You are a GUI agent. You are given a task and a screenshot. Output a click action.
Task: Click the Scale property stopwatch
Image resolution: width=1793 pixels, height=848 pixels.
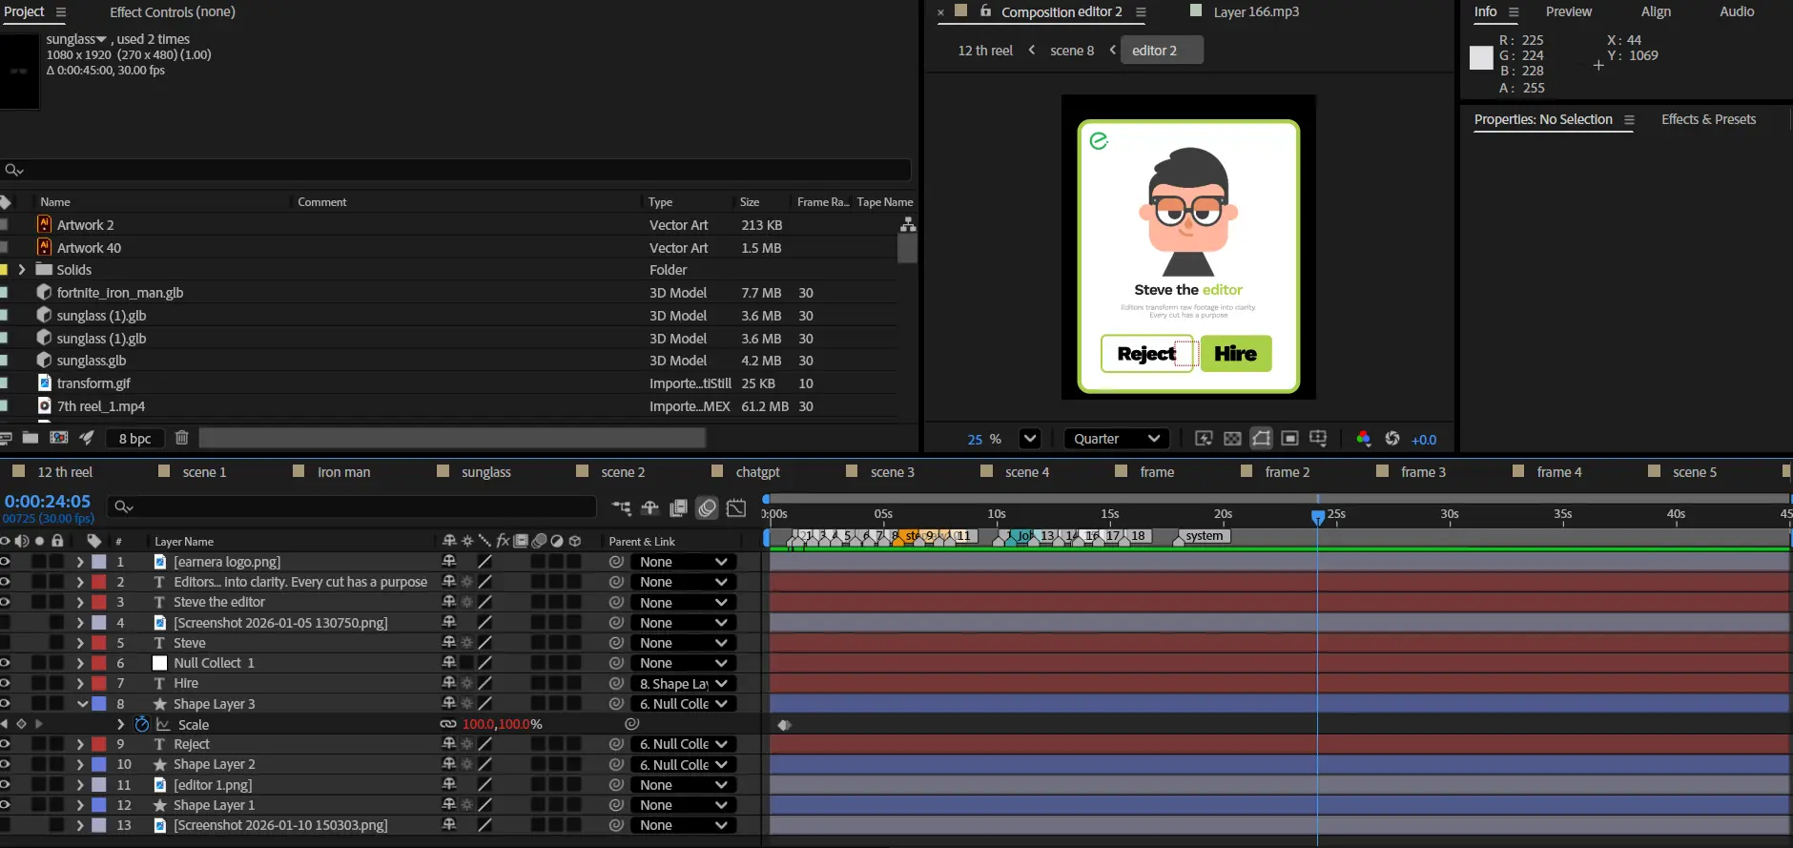click(142, 724)
